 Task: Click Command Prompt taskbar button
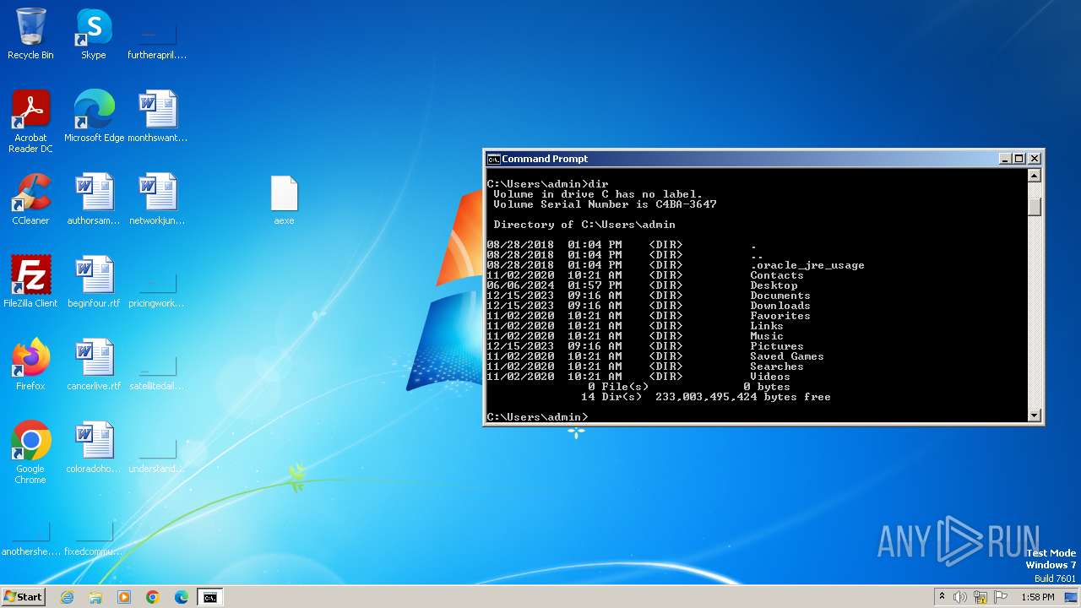(210, 597)
